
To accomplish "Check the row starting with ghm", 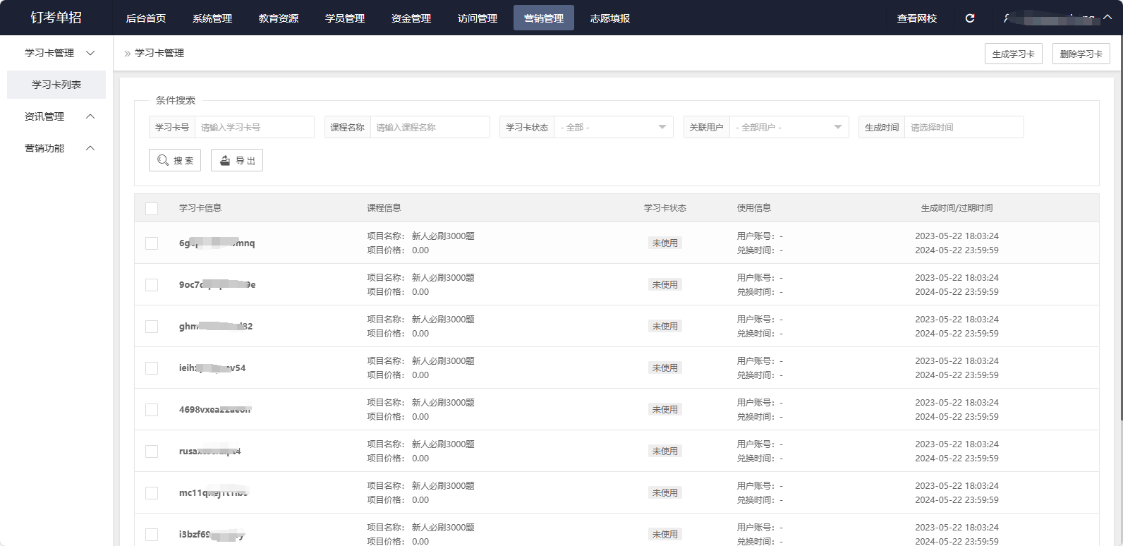I will point(152,327).
